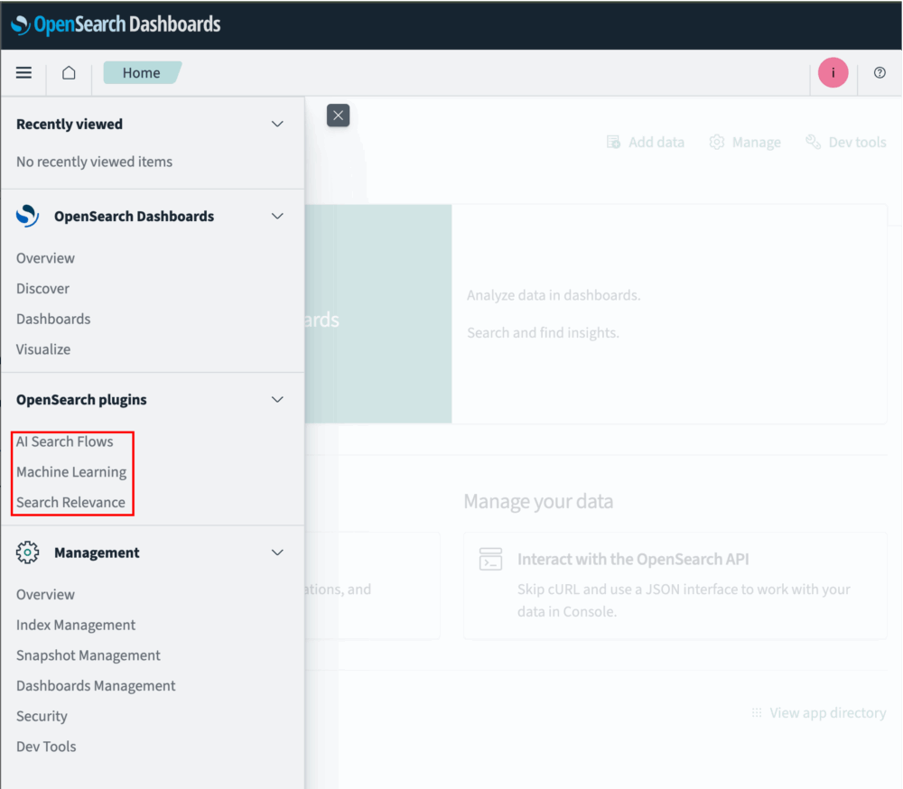Open the sidebar hamburger menu
The image size is (903, 789).
(x=23, y=72)
